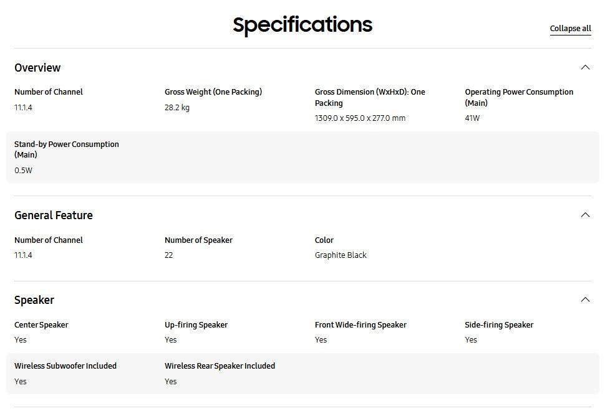This screenshot has width=610, height=411.
Task: Click the Operating Power Consumption (Main) label
Action: (x=519, y=97)
